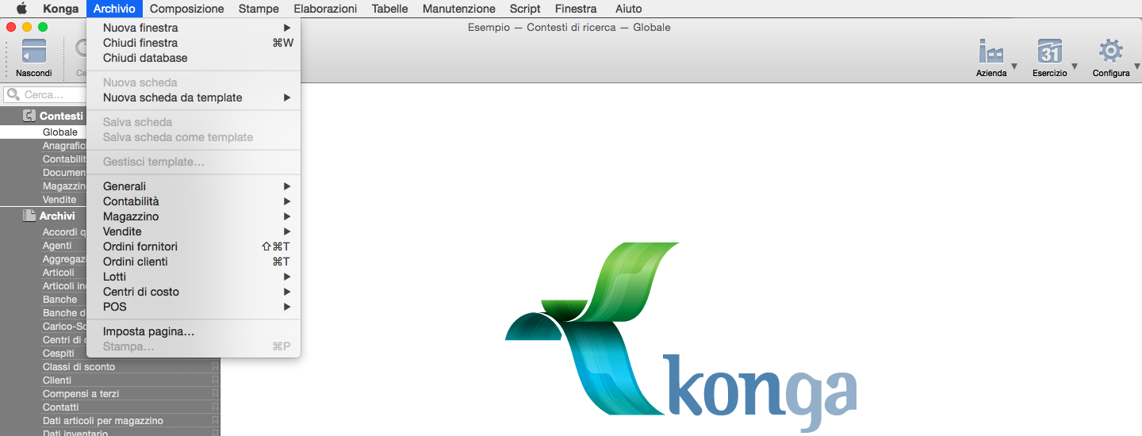Image resolution: width=1142 pixels, height=436 pixels.
Task: Select Chiudi database from the menu
Action: 145,58
